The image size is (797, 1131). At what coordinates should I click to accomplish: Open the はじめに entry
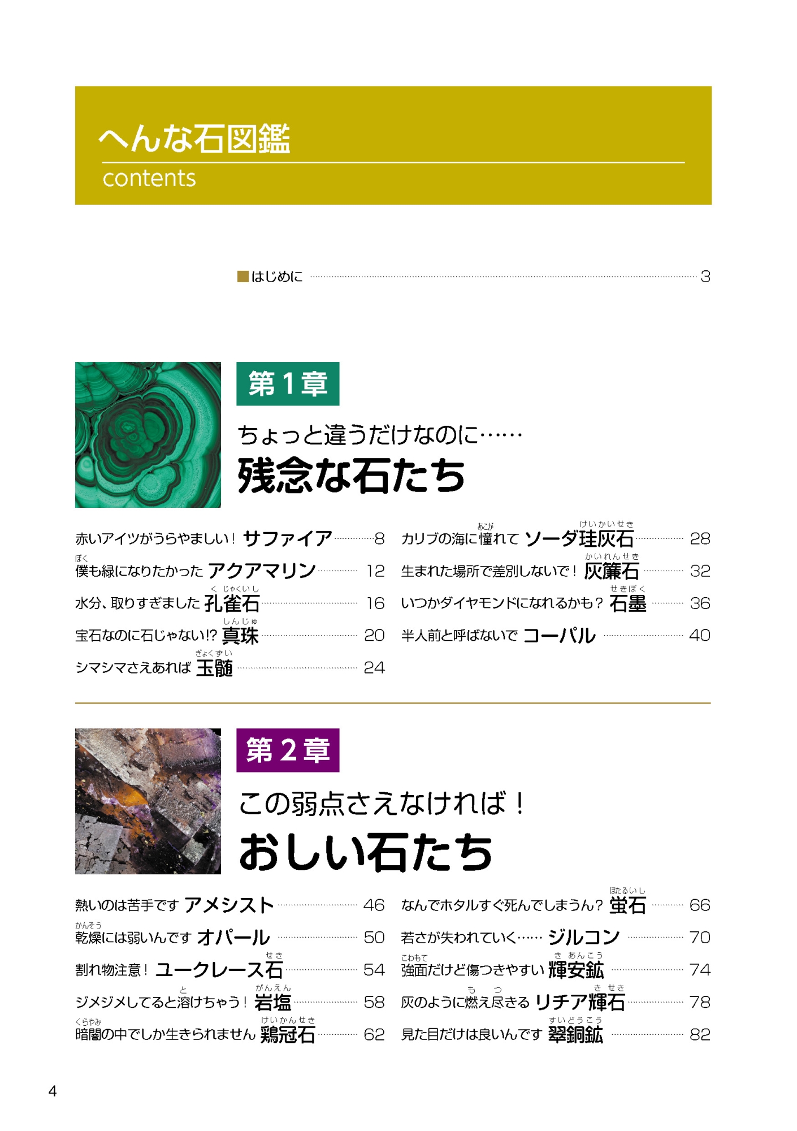(474, 277)
